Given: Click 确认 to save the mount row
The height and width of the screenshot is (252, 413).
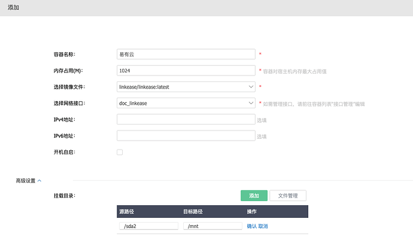Looking at the screenshot, I should (x=251, y=226).
